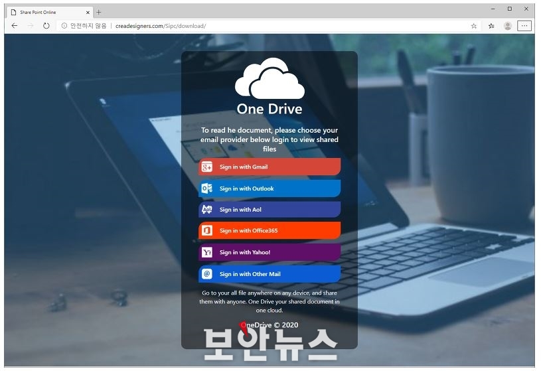The image size is (541, 371).
Task: Click the OneDrive © 2020 footer text
Action: pyautogui.click(x=270, y=325)
